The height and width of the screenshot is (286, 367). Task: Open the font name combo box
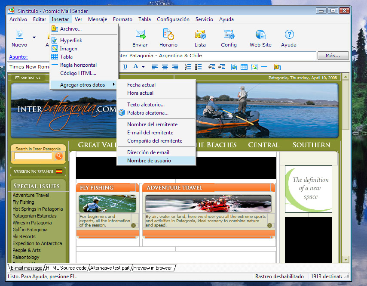point(29,67)
